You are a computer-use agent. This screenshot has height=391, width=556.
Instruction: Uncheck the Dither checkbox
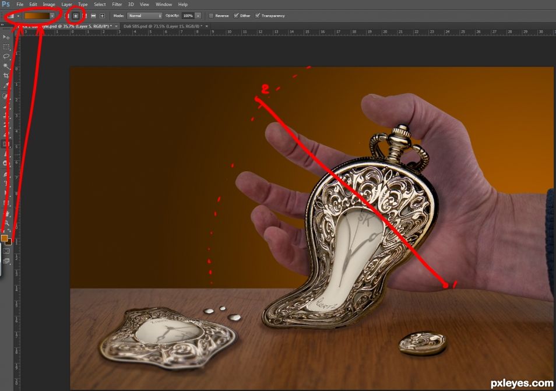[236, 16]
